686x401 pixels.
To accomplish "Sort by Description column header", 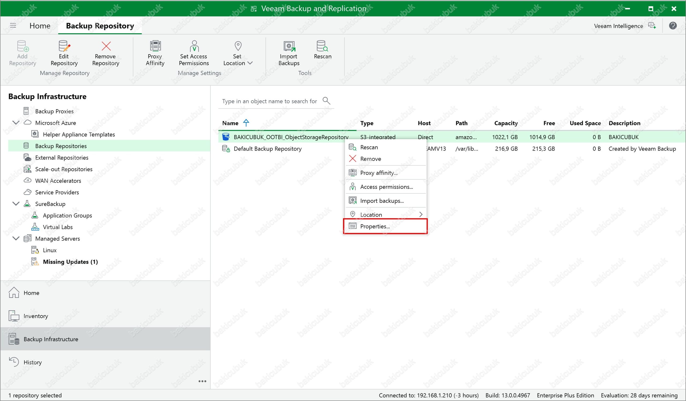I will pyautogui.click(x=624, y=123).
